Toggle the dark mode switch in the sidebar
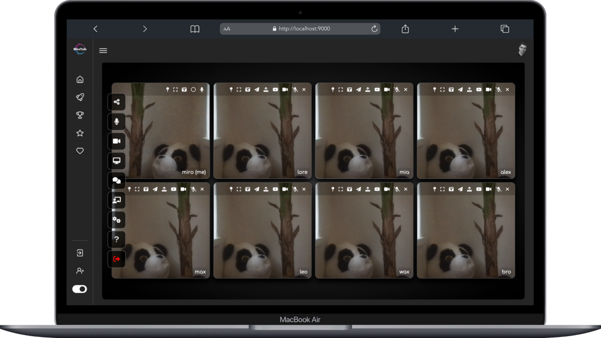 coord(80,289)
